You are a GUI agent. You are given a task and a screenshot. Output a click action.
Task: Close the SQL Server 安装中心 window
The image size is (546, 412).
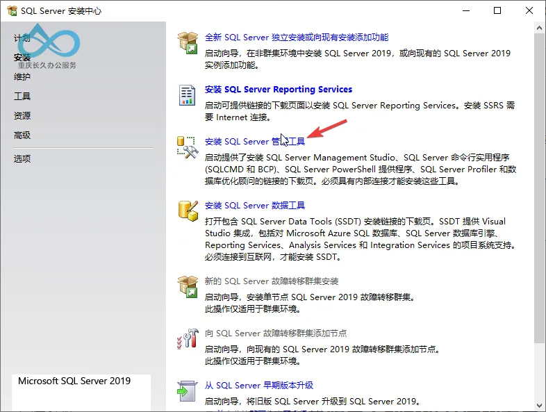point(529,11)
